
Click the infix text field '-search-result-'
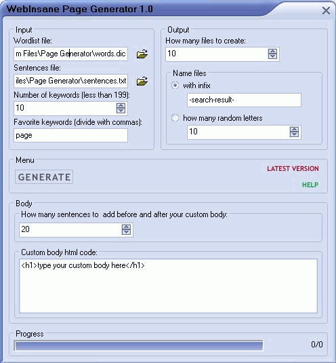click(x=244, y=100)
